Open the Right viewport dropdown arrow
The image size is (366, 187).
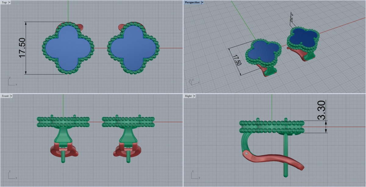pos(194,96)
